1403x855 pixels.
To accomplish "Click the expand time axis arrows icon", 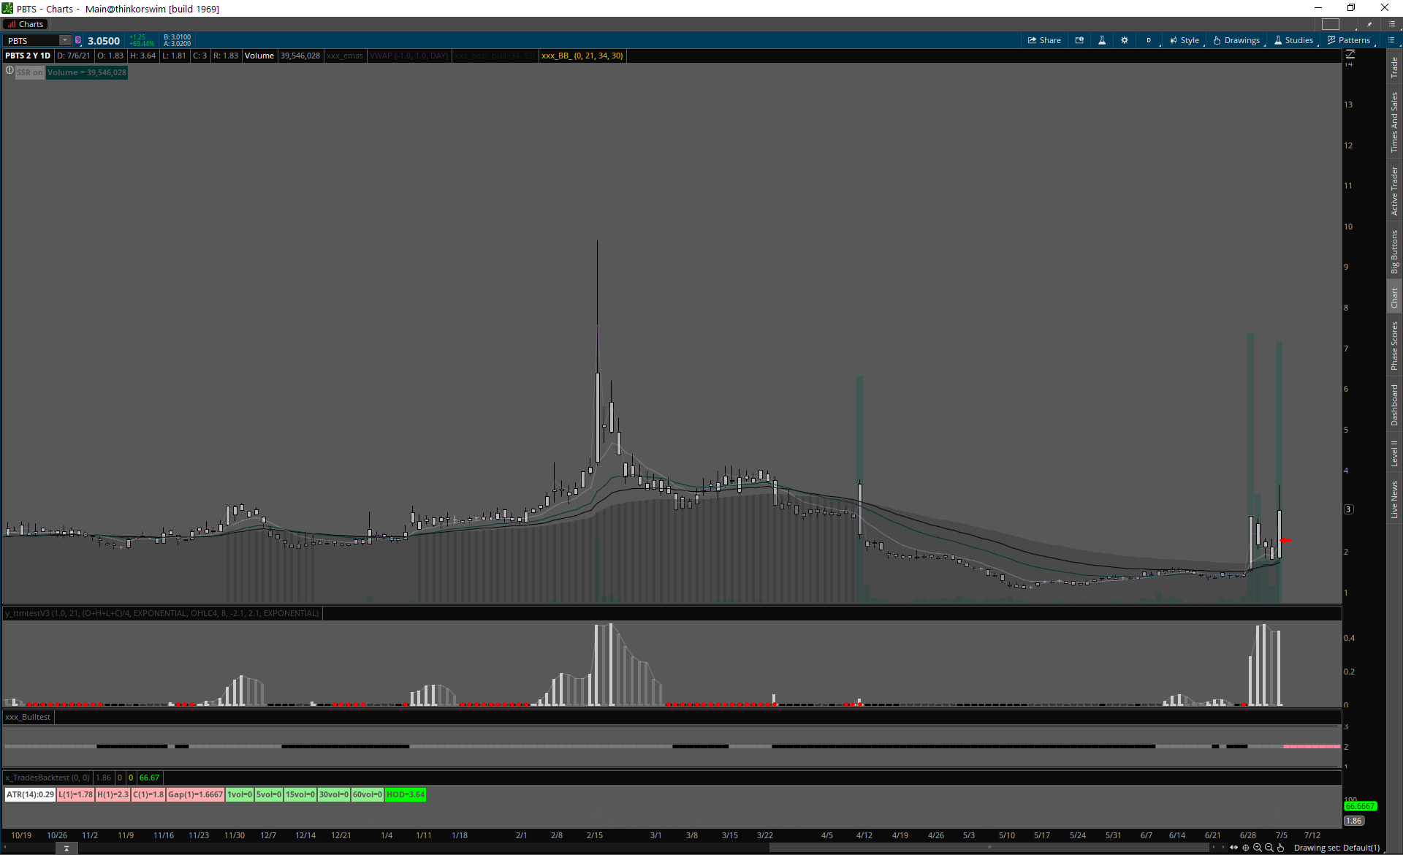I will coord(1234,848).
